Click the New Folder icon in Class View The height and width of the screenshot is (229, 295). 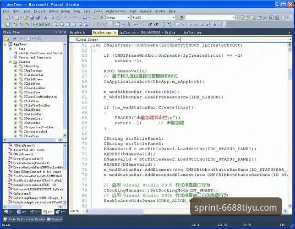[6, 39]
